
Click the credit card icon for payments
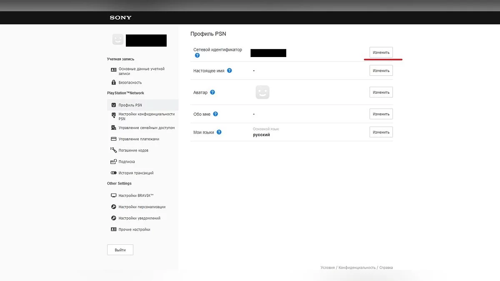pyautogui.click(x=113, y=139)
